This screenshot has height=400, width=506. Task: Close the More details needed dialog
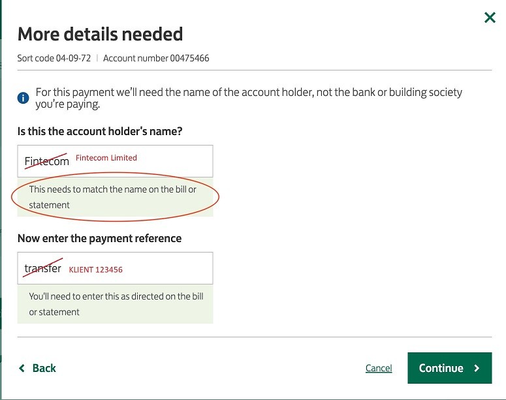[490, 18]
